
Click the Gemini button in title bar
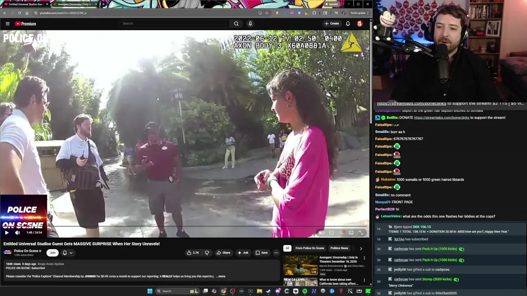331,4
